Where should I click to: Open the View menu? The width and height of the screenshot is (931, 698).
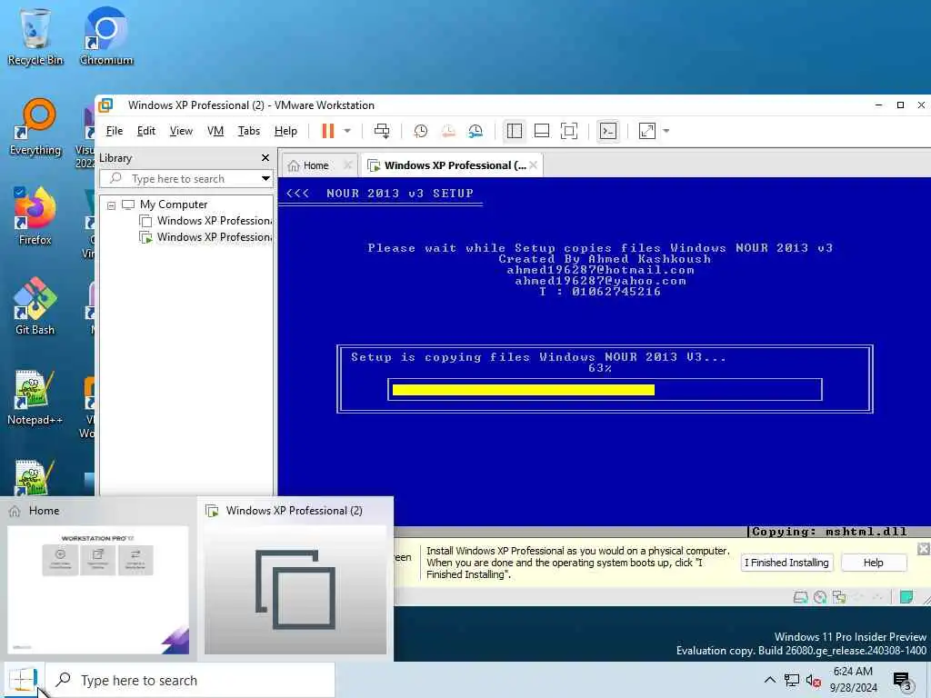(x=181, y=131)
